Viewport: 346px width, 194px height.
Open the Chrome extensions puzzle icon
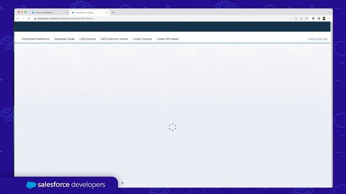(313, 18)
